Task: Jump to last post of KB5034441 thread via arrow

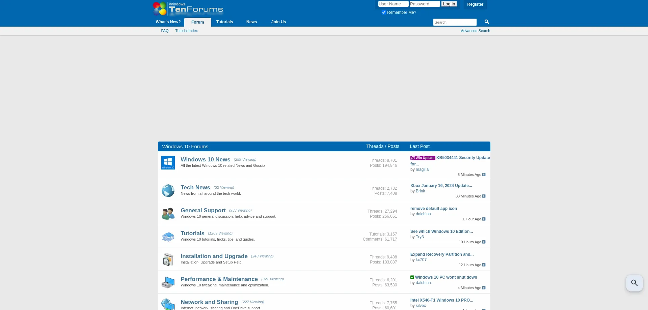Action: [484, 175]
